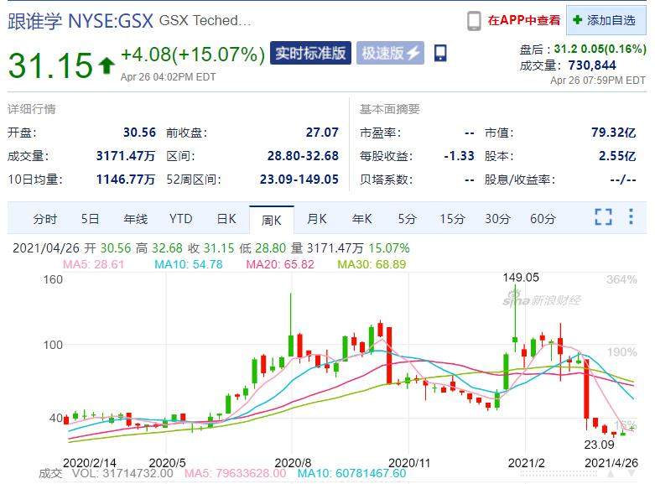
Task: Click the phone icon beside 在APP中查看
Action: (474, 20)
